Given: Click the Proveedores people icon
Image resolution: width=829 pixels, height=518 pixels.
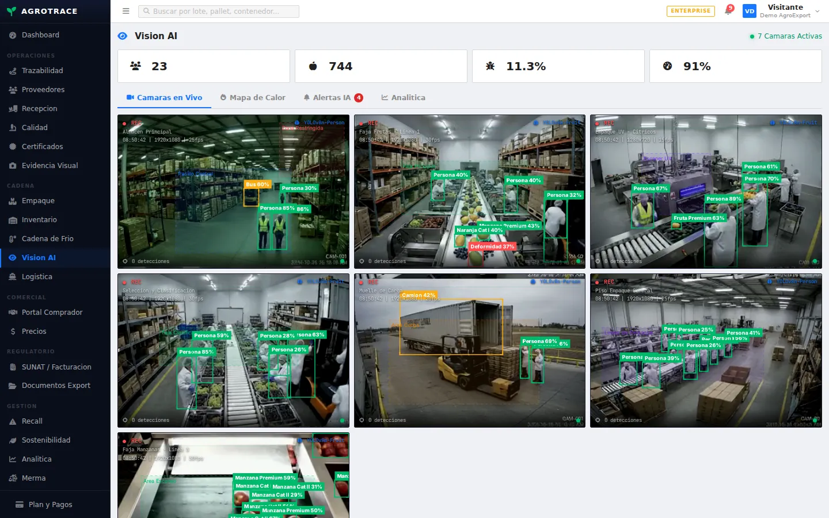Looking at the screenshot, I should tap(13, 90).
